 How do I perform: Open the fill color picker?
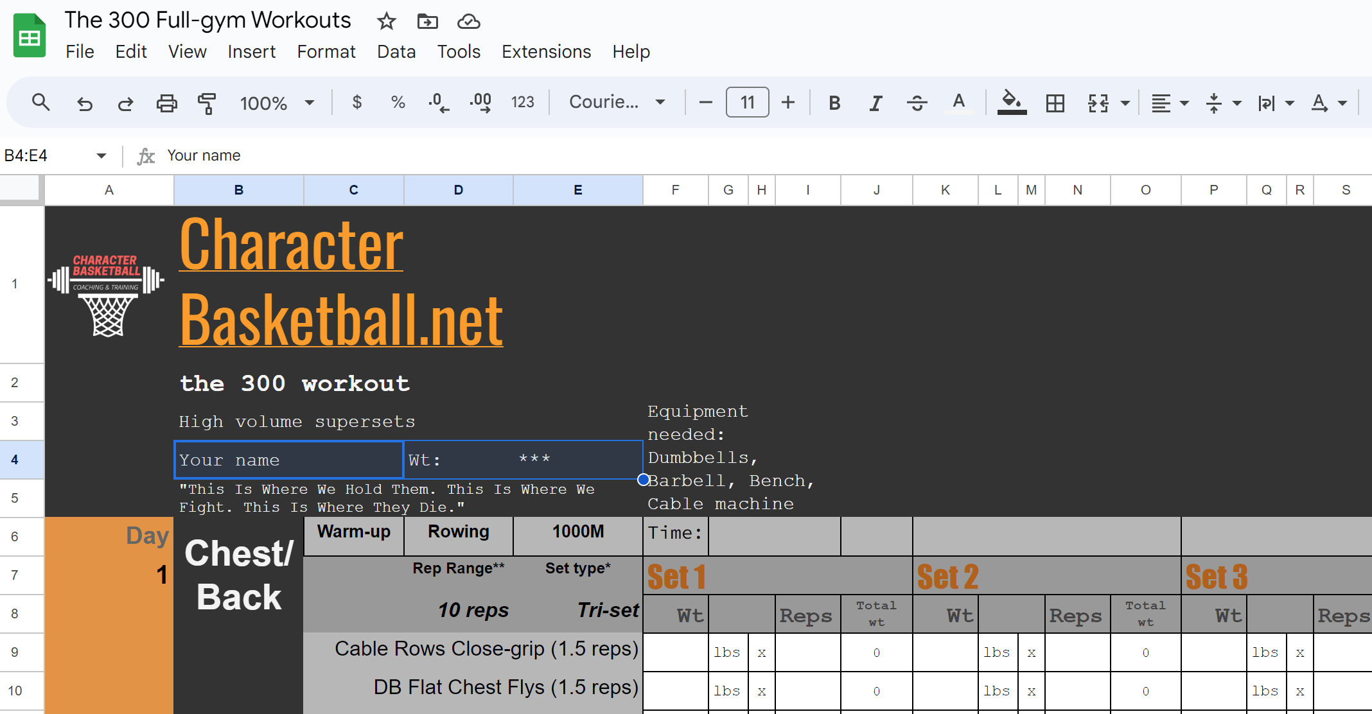point(1012,102)
